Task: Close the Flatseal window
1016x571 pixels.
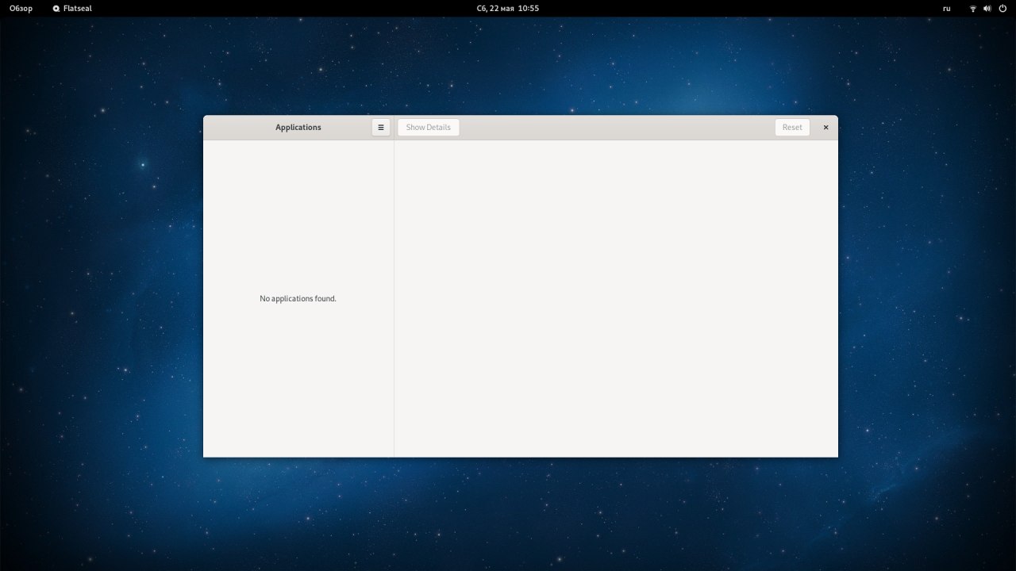Action: [825, 127]
